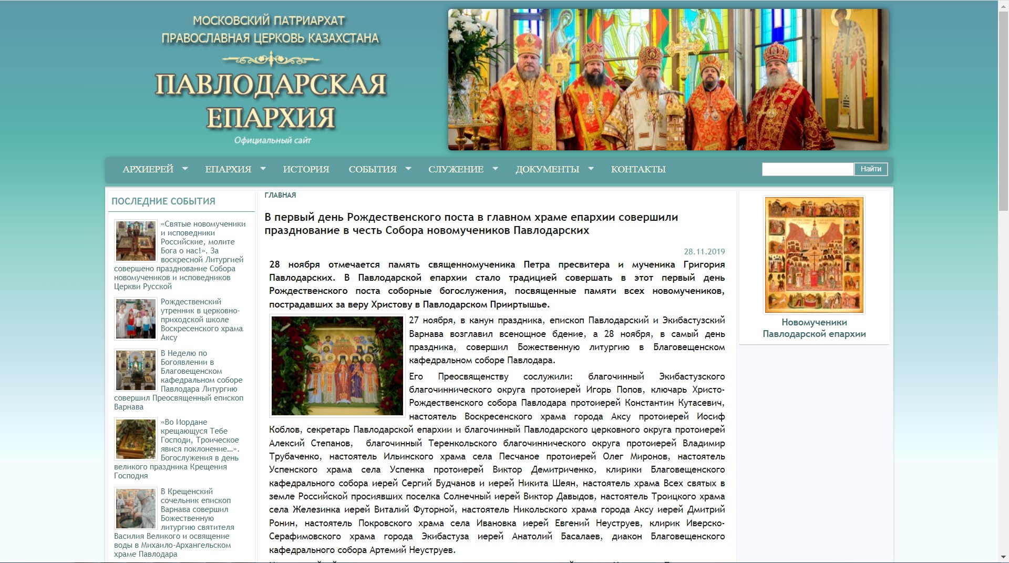The width and height of the screenshot is (1009, 563).
Task: Open thumbnail for «Святые новомученики» news item
Action: pos(136,241)
